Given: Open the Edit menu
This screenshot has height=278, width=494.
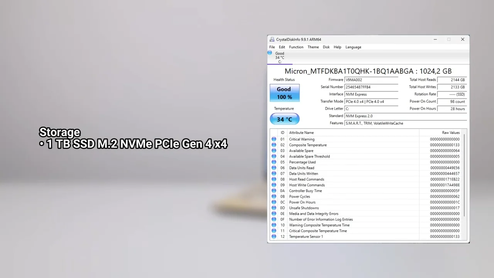Looking at the screenshot, I should (282, 47).
